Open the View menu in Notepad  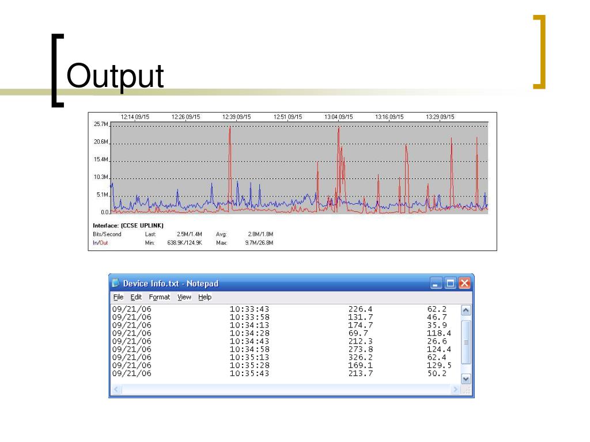point(184,297)
